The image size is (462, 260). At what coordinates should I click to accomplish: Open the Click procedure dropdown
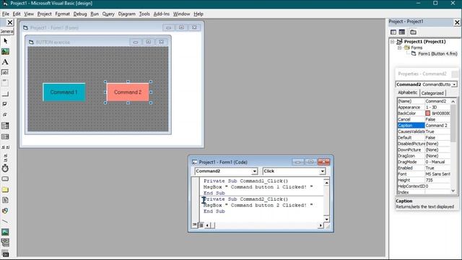point(323,171)
